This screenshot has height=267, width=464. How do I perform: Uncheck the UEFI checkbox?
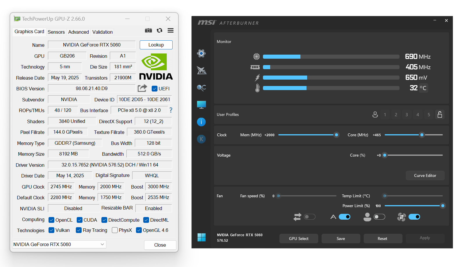click(x=155, y=89)
